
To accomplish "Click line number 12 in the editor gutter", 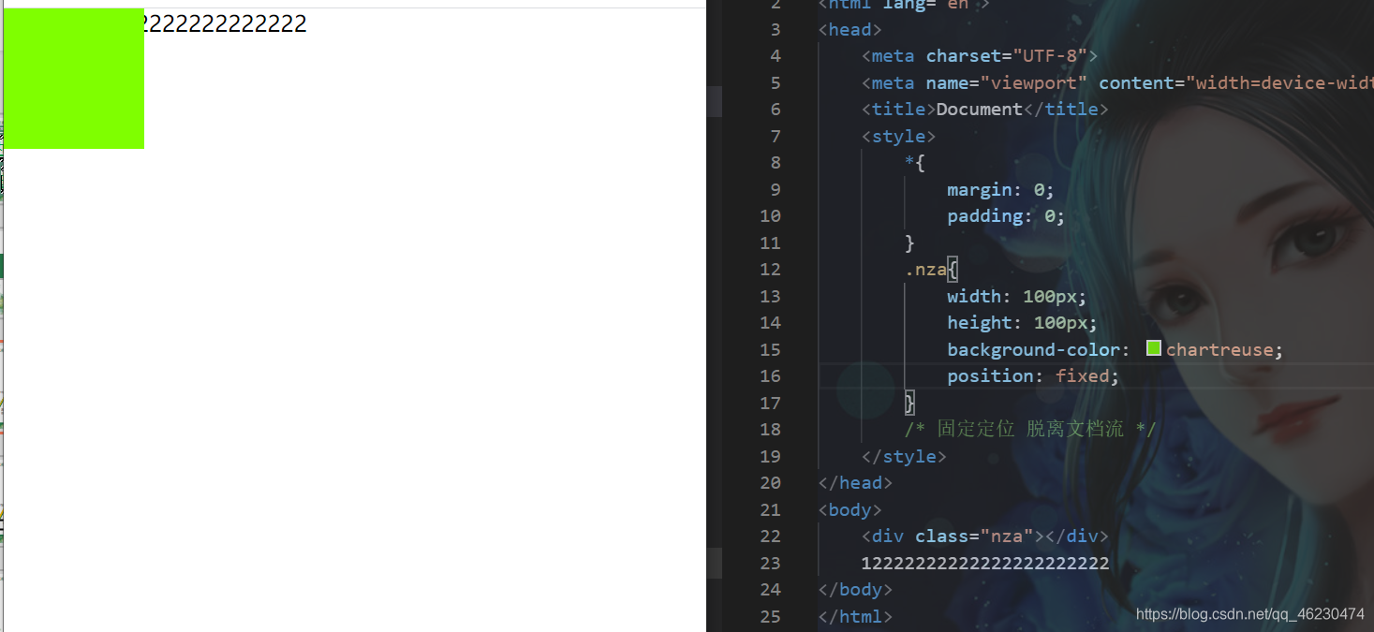I will click(770, 270).
